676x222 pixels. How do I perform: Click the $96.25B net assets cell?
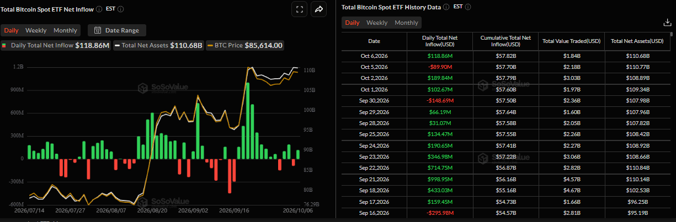(637, 202)
